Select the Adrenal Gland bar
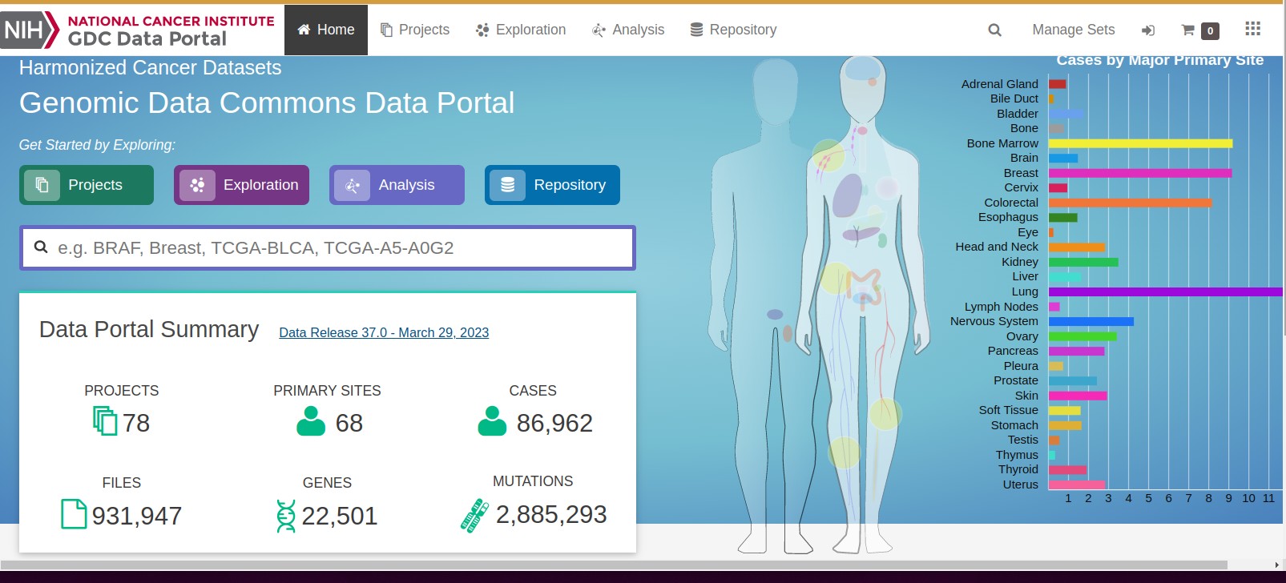Screen dimensions: 1286x583 coord(1058,84)
